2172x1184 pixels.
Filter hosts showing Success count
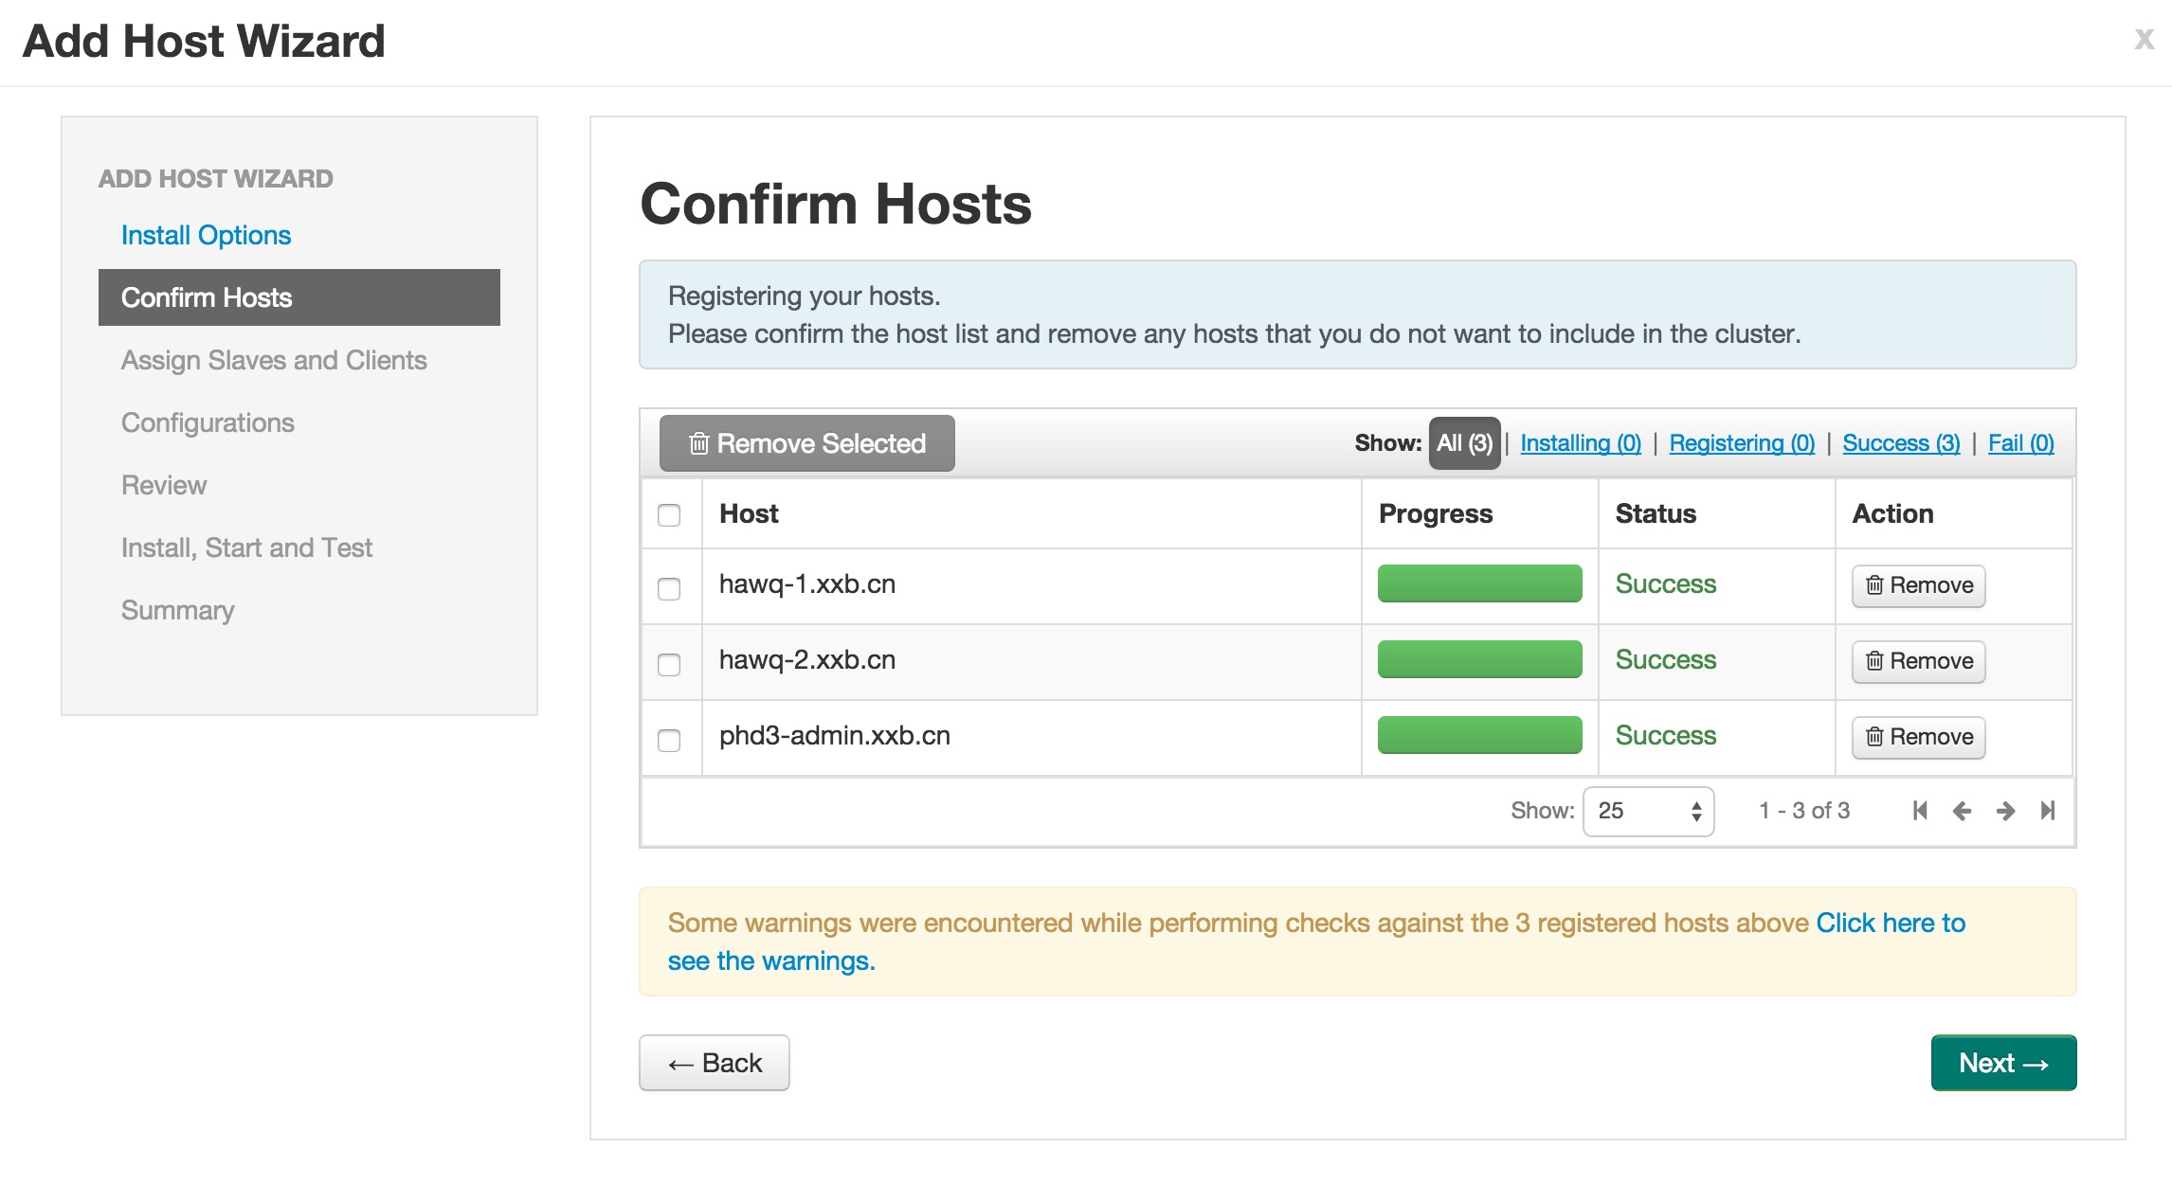(1904, 441)
